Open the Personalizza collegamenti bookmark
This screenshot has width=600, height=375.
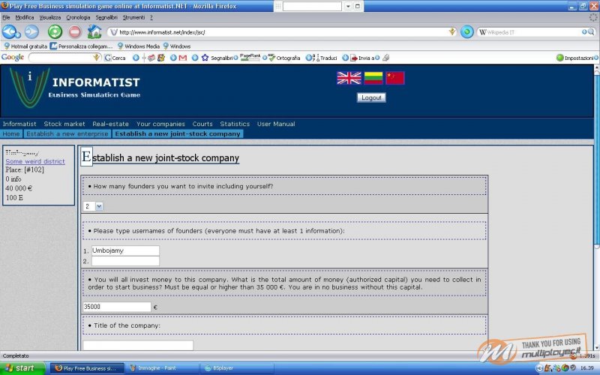coord(81,46)
